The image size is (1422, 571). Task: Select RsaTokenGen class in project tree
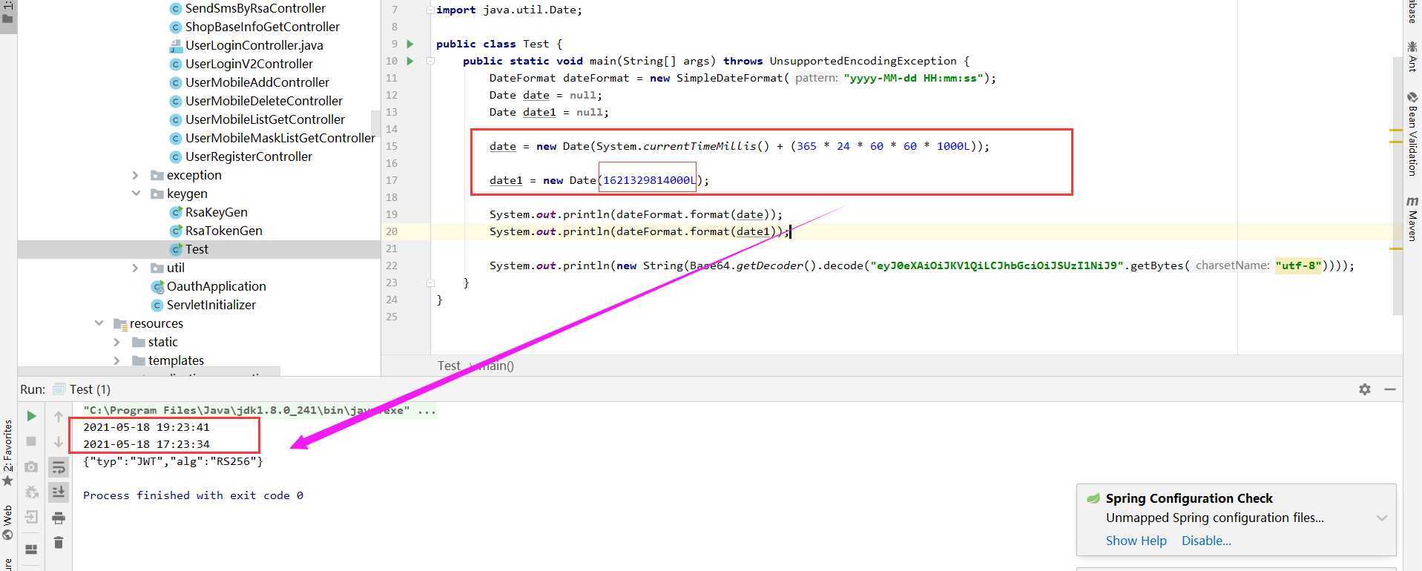[x=223, y=231]
